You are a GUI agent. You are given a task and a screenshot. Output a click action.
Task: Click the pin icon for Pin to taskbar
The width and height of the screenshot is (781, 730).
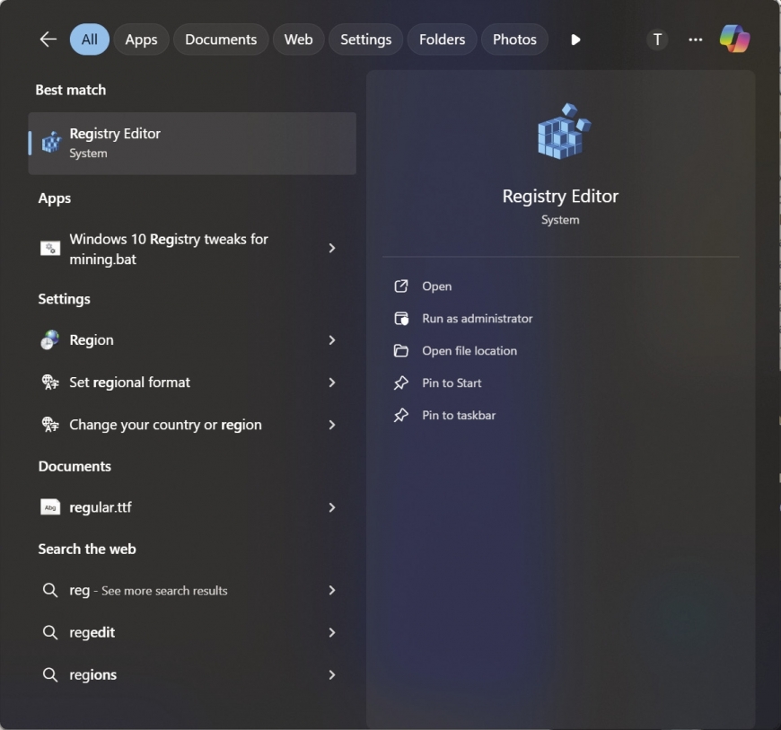(x=401, y=415)
